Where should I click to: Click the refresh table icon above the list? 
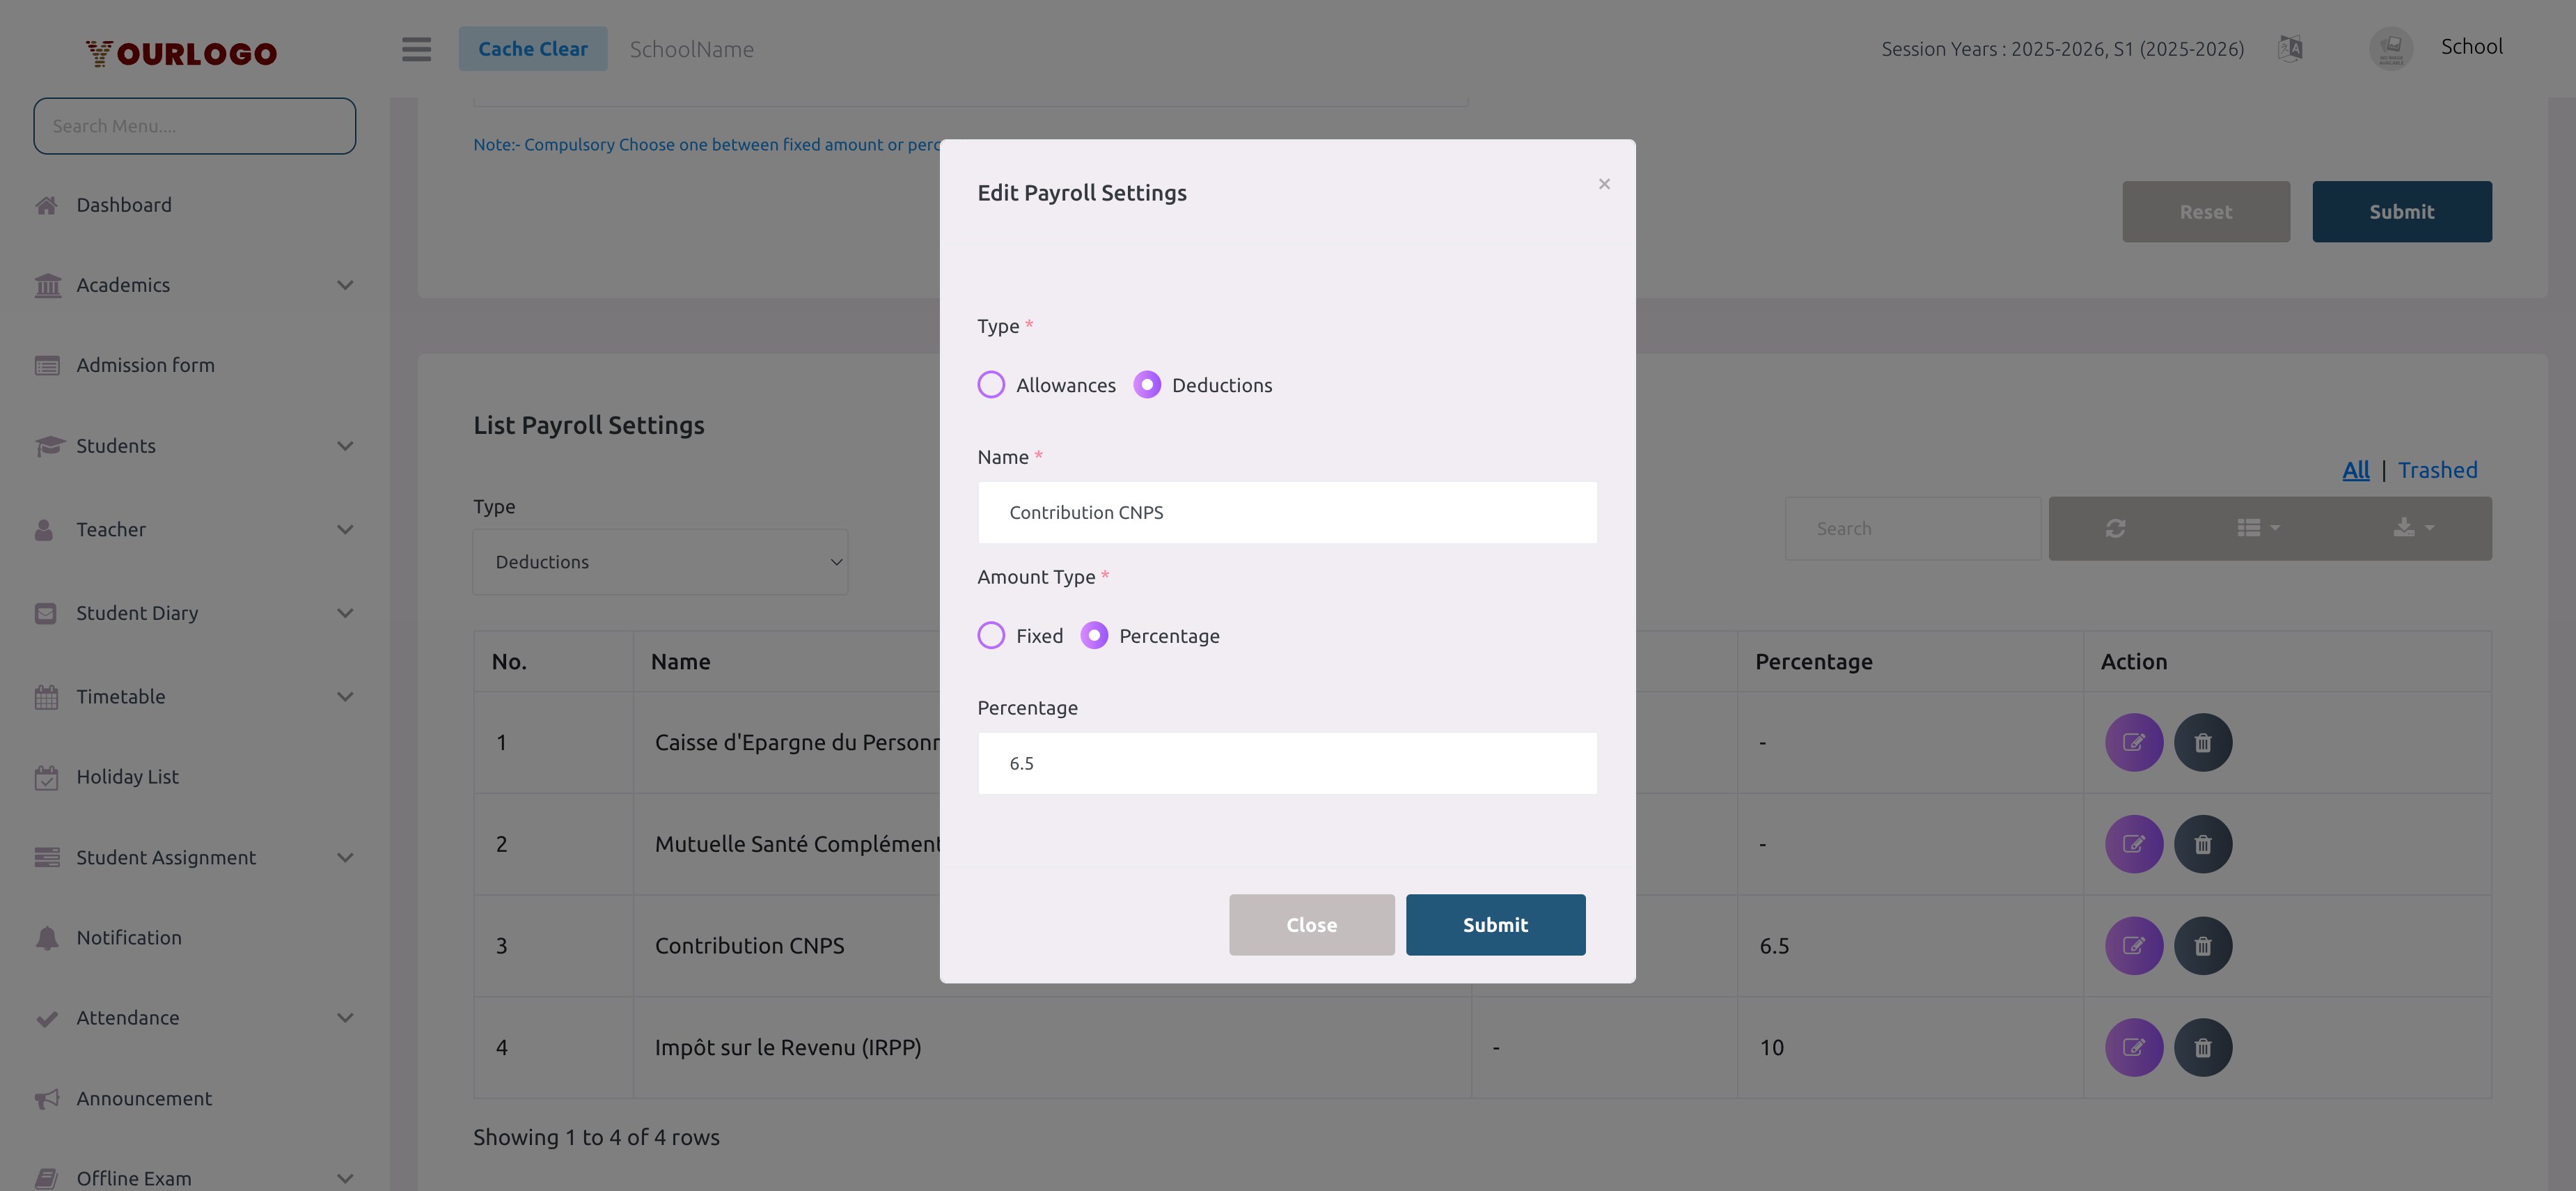pyautogui.click(x=2116, y=528)
